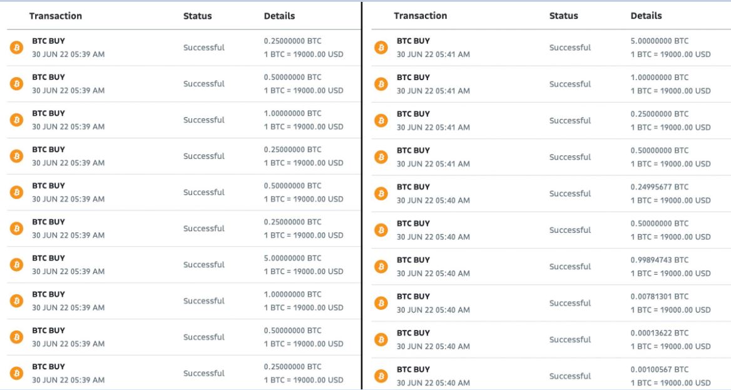This screenshot has height=390, width=731.
Task: Click BTC BUY label of the 0.00781301 BTC row
Action: (413, 296)
